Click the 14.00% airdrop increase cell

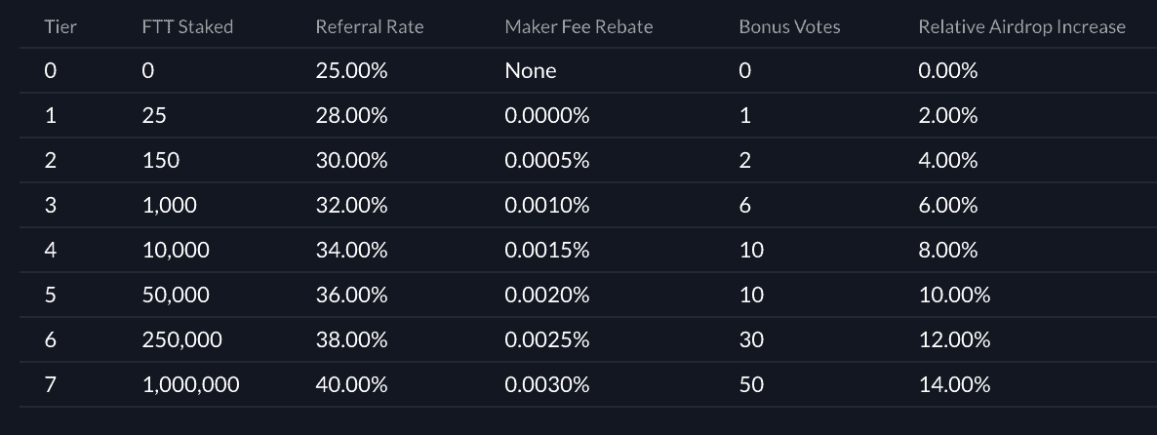point(954,384)
